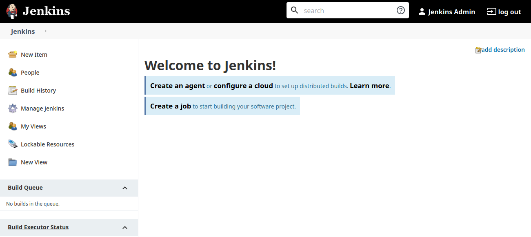531x237 pixels.
Task: Click the log out arrow icon
Action: [x=491, y=12]
